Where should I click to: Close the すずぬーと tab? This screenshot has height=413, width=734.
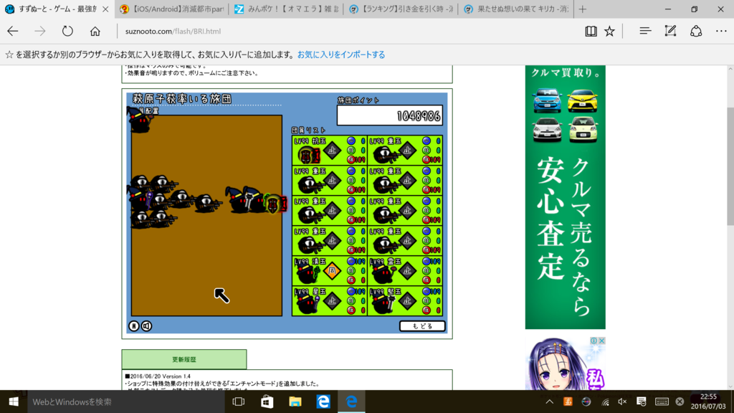coord(105,9)
